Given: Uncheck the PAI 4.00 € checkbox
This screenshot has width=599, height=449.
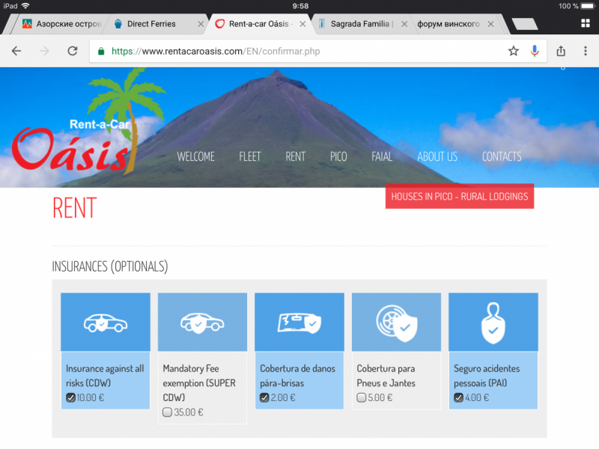Looking at the screenshot, I should tap(459, 397).
